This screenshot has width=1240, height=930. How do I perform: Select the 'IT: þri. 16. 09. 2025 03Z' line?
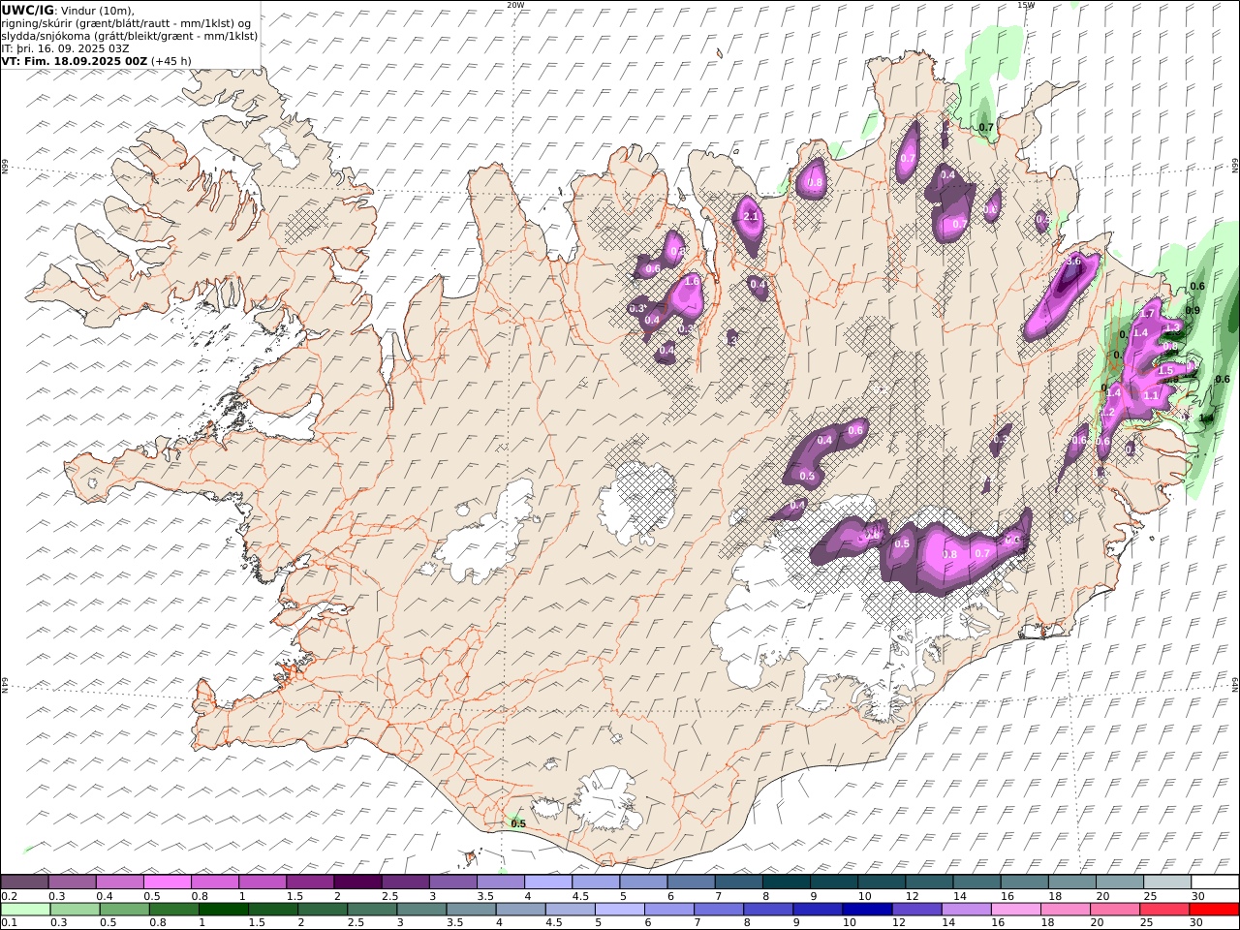coord(66,47)
